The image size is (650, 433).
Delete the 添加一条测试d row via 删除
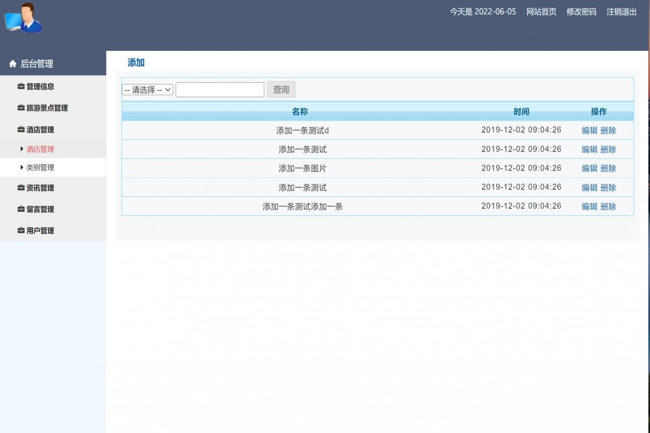pyautogui.click(x=609, y=130)
